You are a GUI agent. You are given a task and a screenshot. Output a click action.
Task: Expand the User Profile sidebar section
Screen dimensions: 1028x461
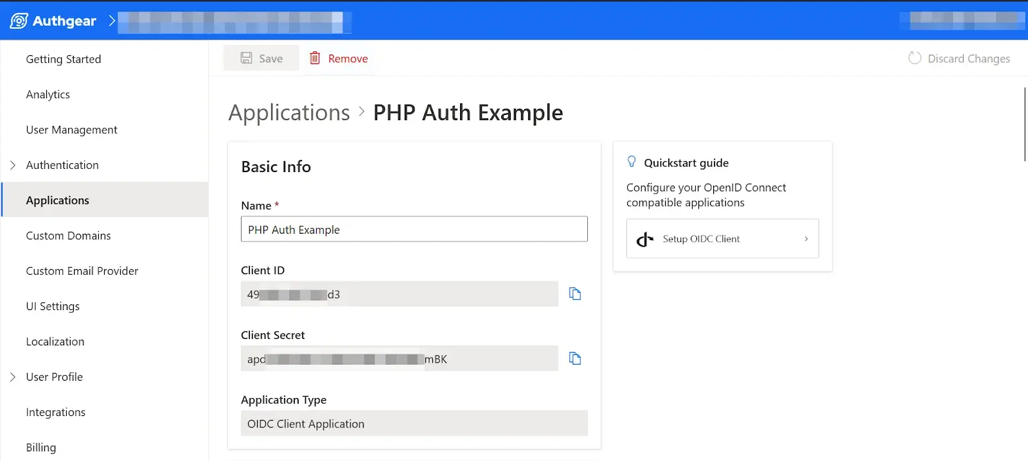[x=13, y=377]
